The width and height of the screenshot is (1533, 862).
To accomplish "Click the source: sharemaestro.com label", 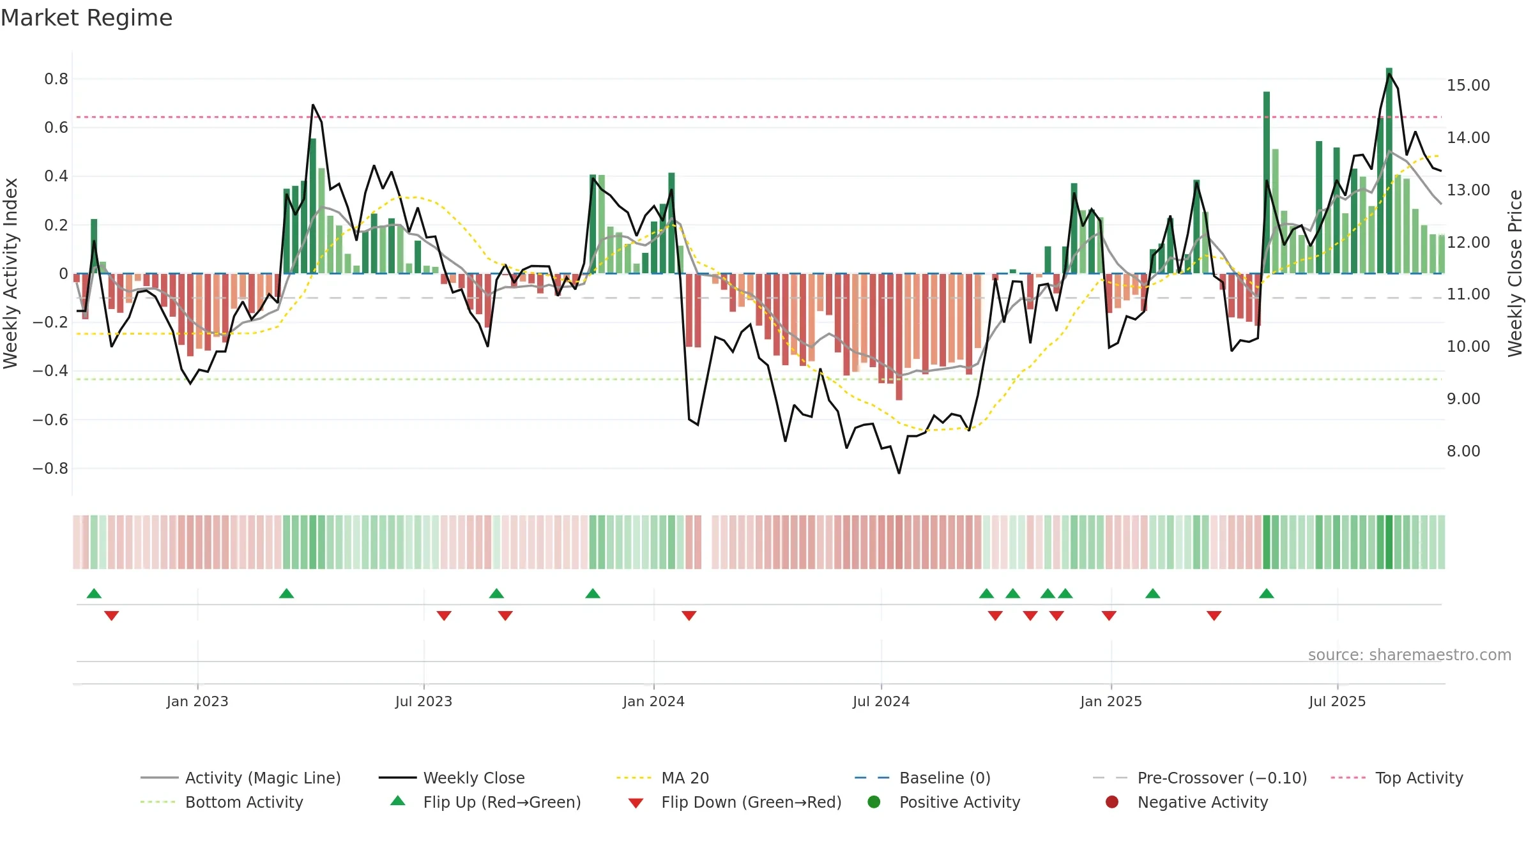I will [x=1410, y=654].
